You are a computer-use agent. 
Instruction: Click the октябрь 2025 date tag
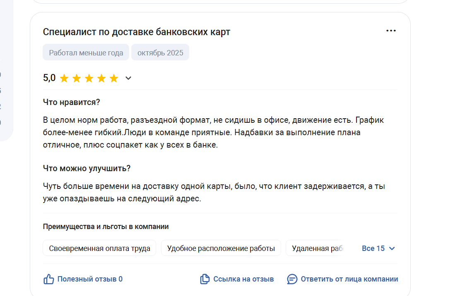tap(160, 53)
